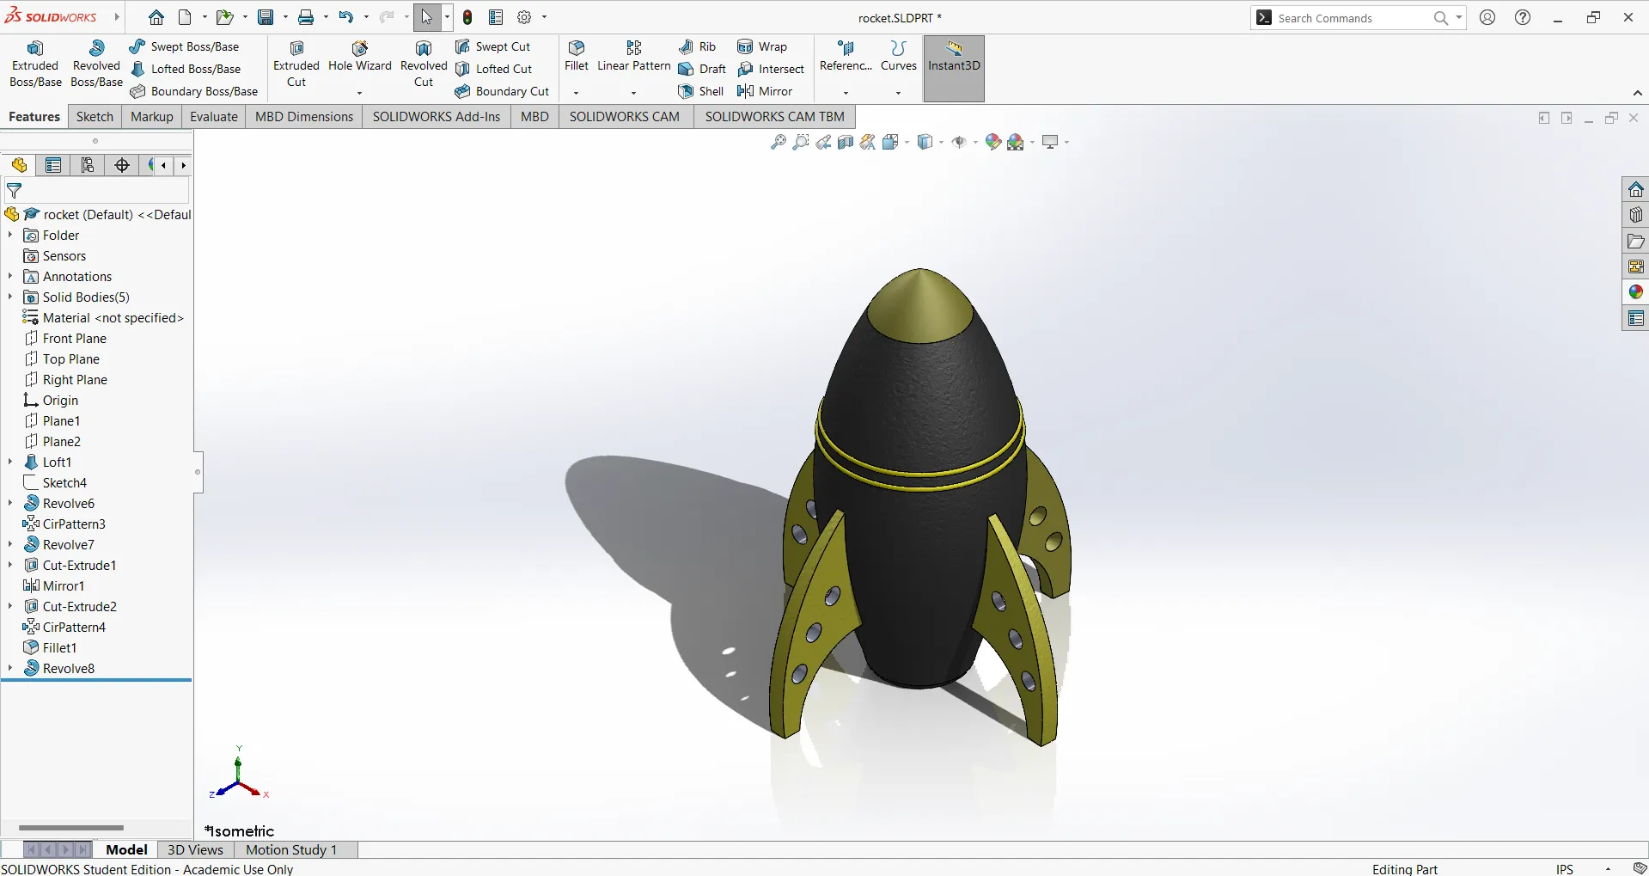Click the Save icon

[266, 17]
